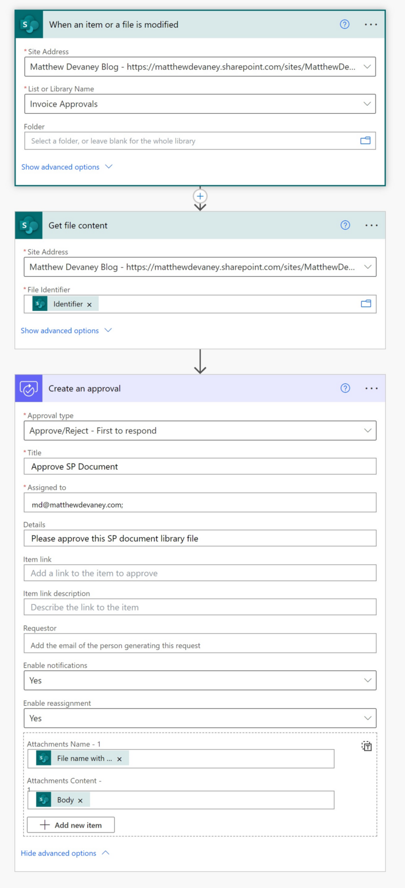Open help icon on Get file content
This screenshot has height=888, width=405.
(344, 225)
